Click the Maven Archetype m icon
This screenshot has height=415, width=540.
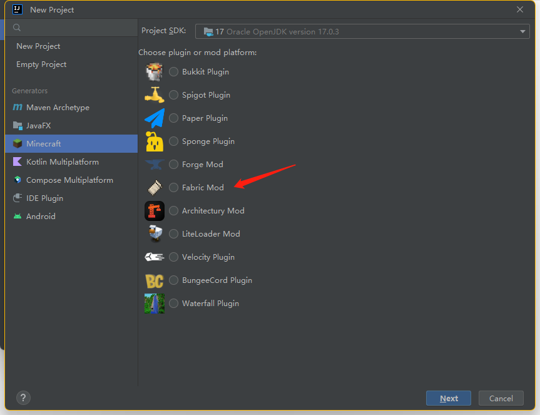tap(18, 107)
